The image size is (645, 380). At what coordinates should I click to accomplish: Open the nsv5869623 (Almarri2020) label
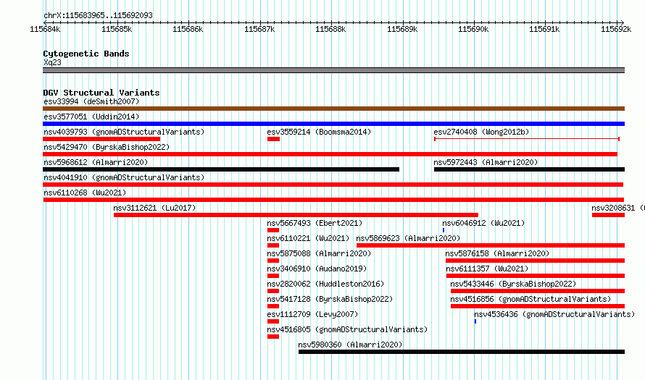pyautogui.click(x=408, y=238)
